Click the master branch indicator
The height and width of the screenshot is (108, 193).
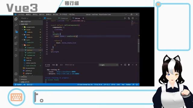(x=19, y=85)
